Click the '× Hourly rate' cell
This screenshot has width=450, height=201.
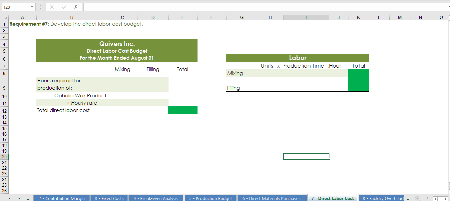click(x=82, y=103)
